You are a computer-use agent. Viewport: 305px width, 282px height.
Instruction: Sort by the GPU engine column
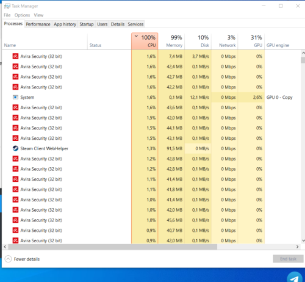pyautogui.click(x=282, y=42)
